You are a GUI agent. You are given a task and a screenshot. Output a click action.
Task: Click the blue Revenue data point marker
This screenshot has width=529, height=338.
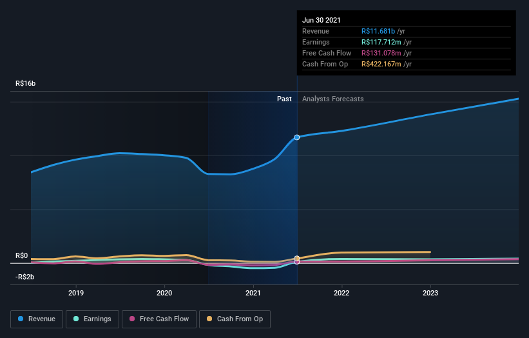(x=297, y=137)
